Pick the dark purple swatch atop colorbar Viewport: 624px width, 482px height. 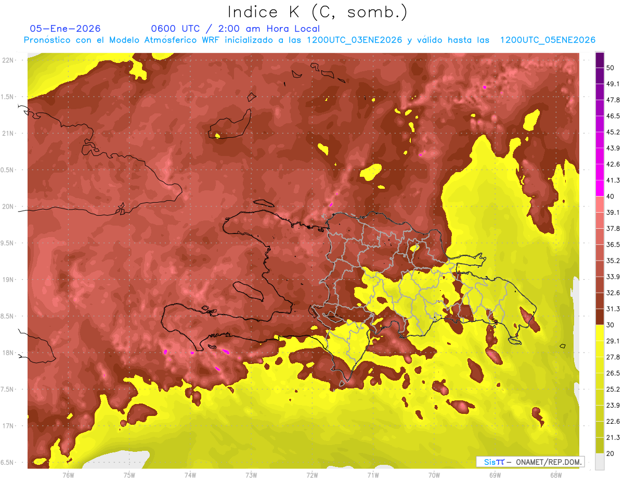click(x=600, y=61)
